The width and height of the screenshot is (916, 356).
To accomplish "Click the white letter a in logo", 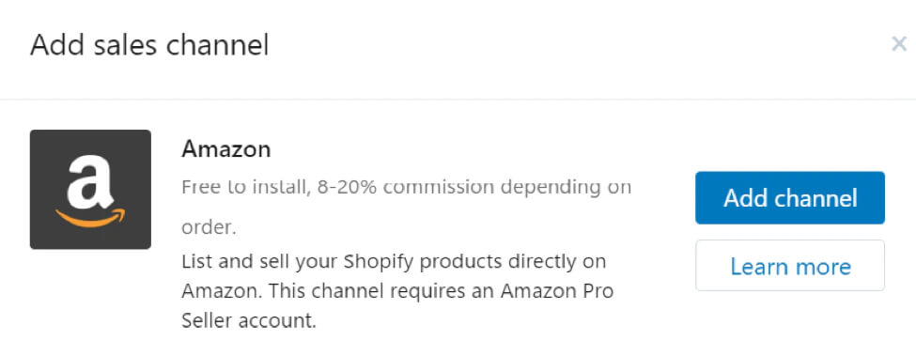I will click(x=90, y=182).
